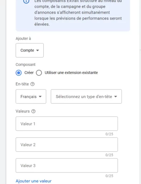Image resolution: width=141 pixels, height=184 pixels.
Task: Click the Ajouter une valeur link
Action: point(34,181)
